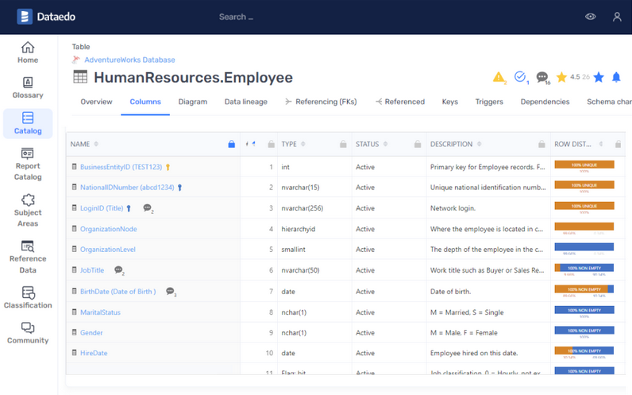Open comments bubble on JobTitle row
The image size is (632, 395).
pyautogui.click(x=119, y=270)
